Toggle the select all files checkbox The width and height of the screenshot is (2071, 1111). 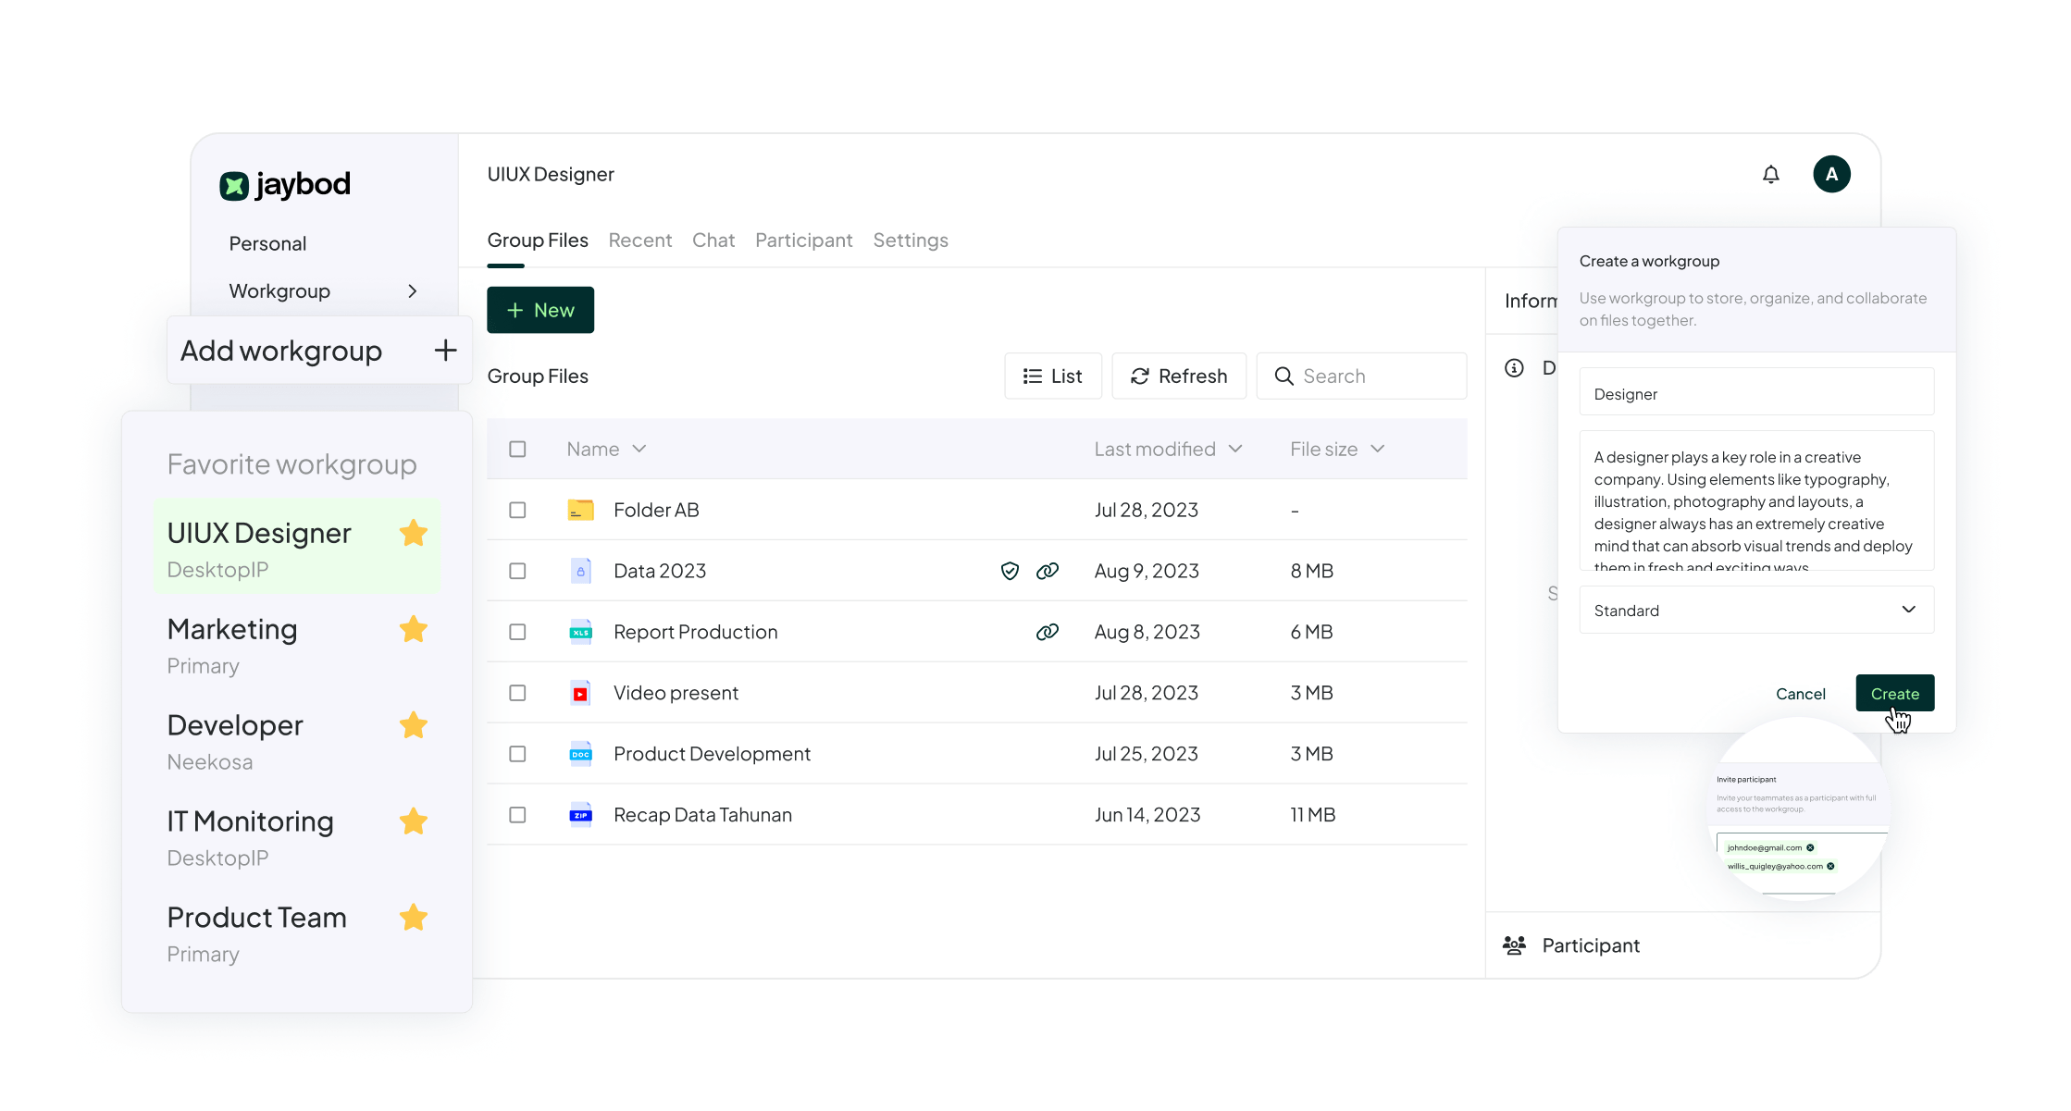coord(518,448)
